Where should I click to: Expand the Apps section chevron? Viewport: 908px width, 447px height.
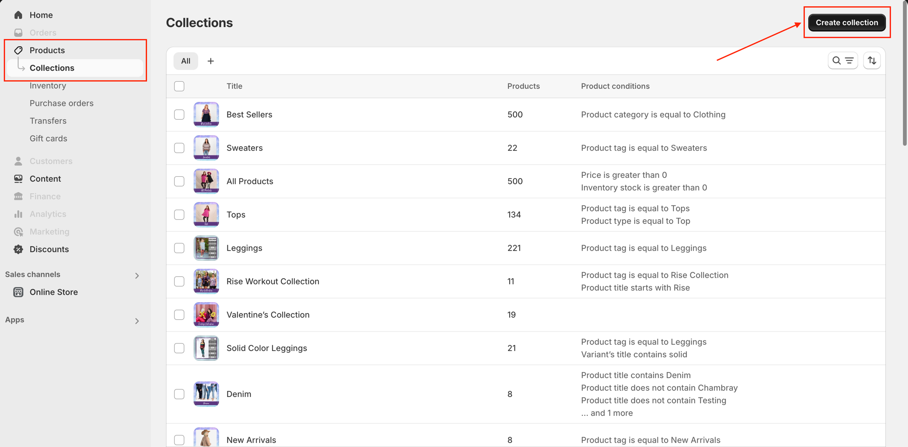[x=137, y=321]
